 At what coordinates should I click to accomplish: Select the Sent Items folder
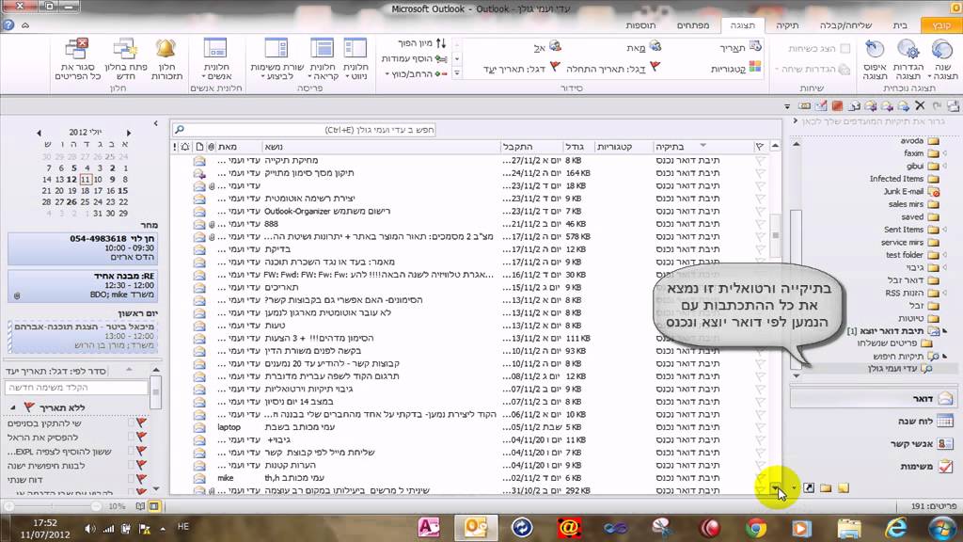tap(911, 230)
